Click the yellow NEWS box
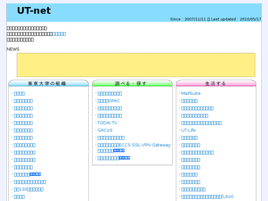 click(x=136, y=65)
